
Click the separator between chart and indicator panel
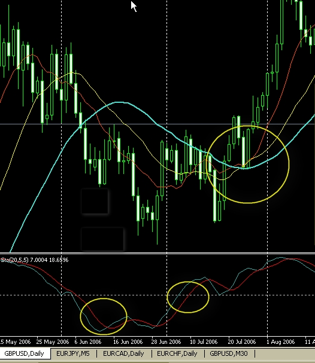point(157,253)
